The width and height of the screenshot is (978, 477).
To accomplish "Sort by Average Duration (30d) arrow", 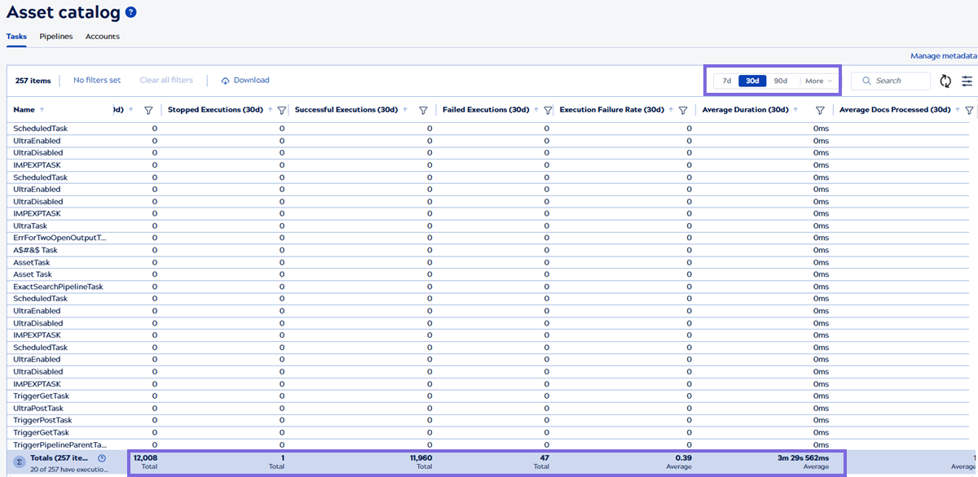I will [795, 109].
